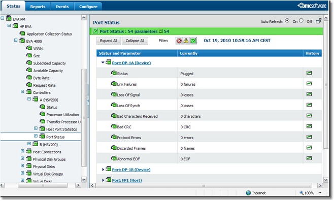Filter by red critical alarm icon
This screenshot has height=201, width=334.
click(179, 41)
